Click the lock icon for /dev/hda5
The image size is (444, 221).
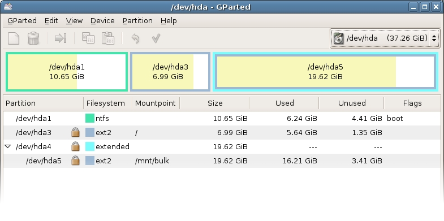click(75, 161)
